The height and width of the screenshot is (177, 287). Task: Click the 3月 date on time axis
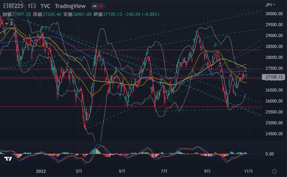[x=79, y=172]
